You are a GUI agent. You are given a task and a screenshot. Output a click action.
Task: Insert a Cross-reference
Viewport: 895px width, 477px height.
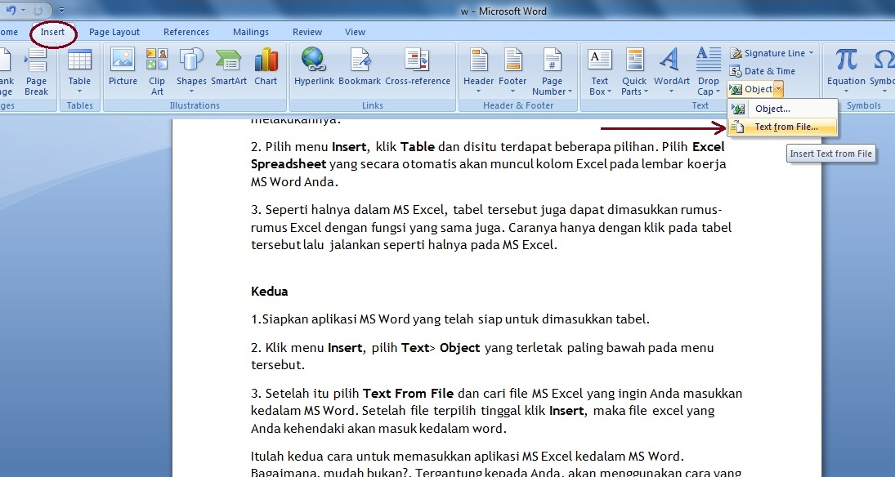click(x=417, y=69)
